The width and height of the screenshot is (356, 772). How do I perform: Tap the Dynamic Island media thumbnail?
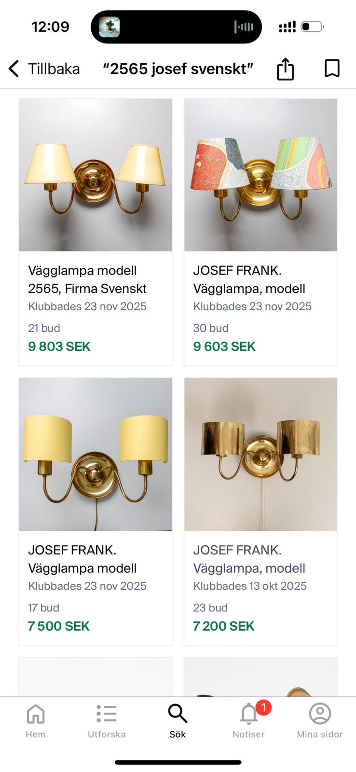[x=110, y=27]
